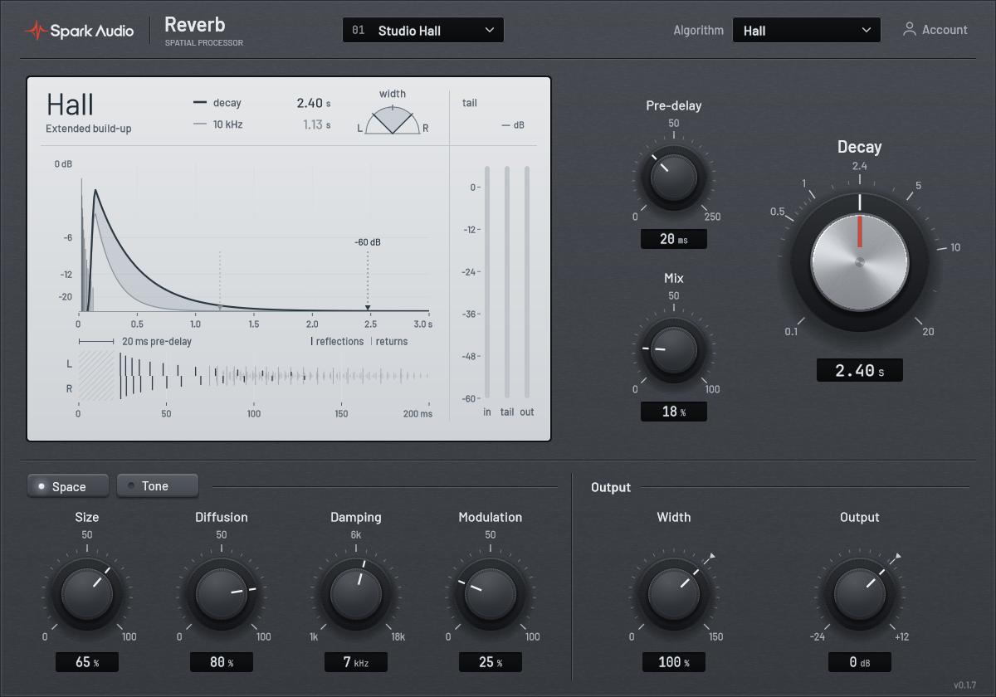Image resolution: width=996 pixels, height=697 pixels.
Task: Click the output Width knob
Action: pyautogui.click(x=673, y=593)
